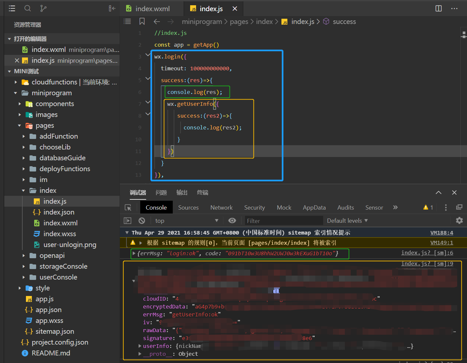467x363 pixels.
Task: Navigate back with the left arrow
Action: click(x=157, y=22)
